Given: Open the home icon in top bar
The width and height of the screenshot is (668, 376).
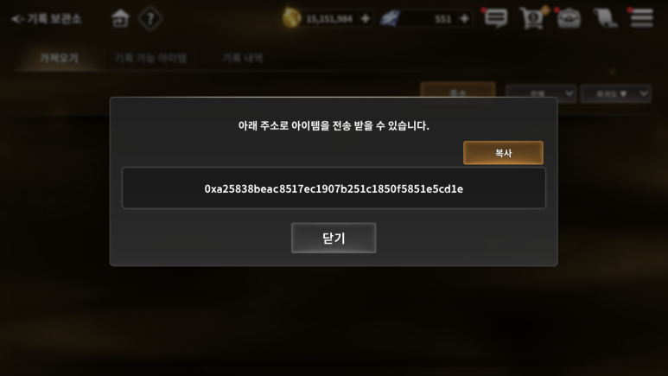Looking at the screenshot, I should (120, 18).
